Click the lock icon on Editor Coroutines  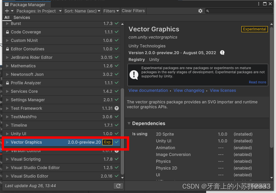(7, 49)
